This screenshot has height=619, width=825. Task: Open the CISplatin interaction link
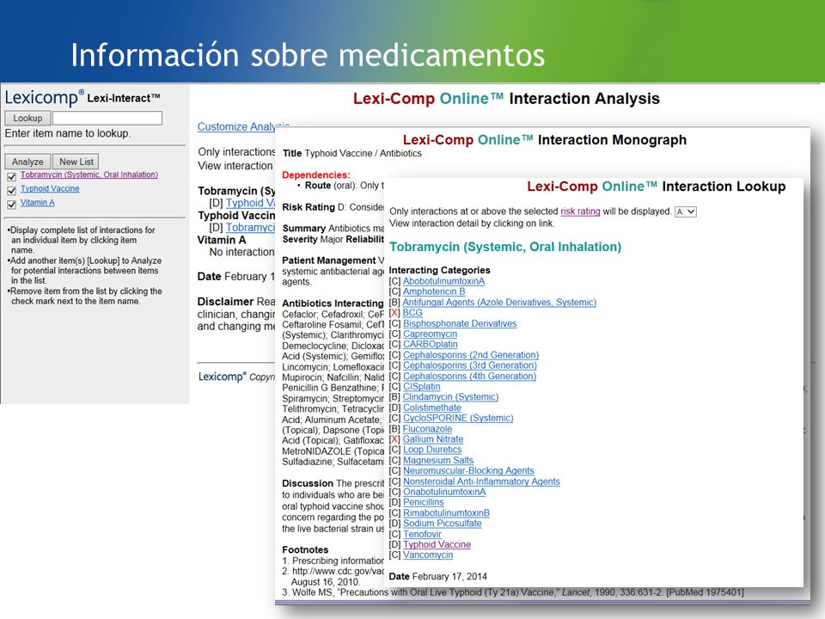point(421,386)
